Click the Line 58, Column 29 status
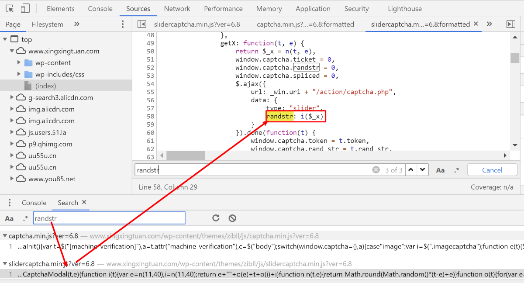This screenshot has height=283, width=524. pyautogui.click(x=168, y=187)
